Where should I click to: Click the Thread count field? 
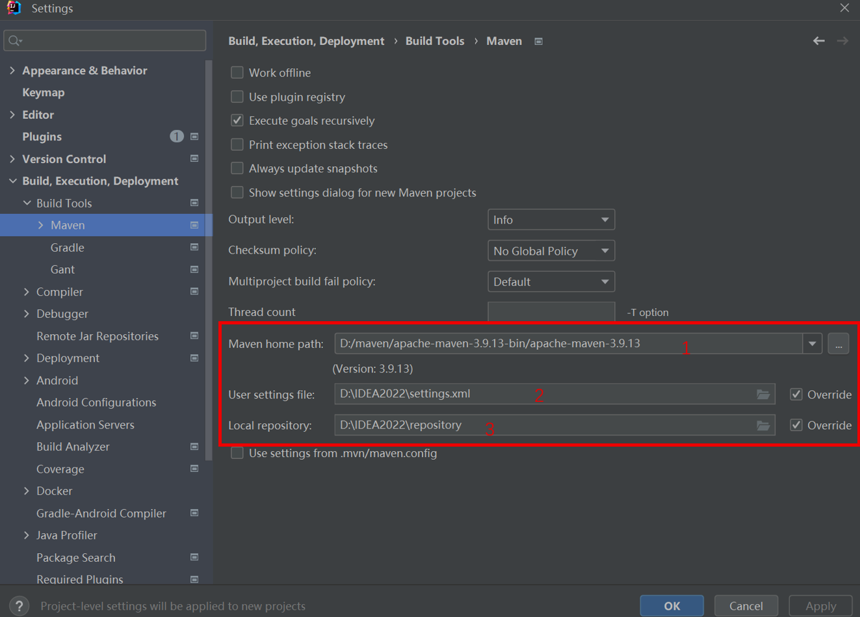551,311
